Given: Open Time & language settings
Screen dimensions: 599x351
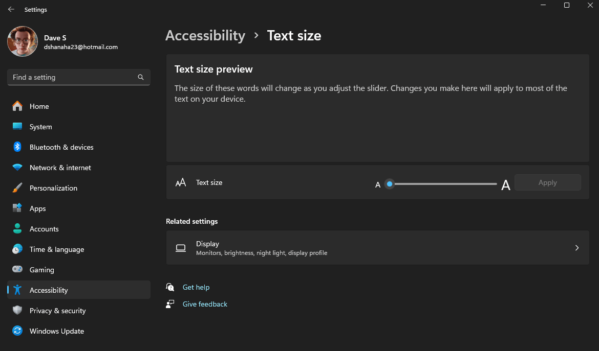Looking at the screenshot, I should click(17, 249).
